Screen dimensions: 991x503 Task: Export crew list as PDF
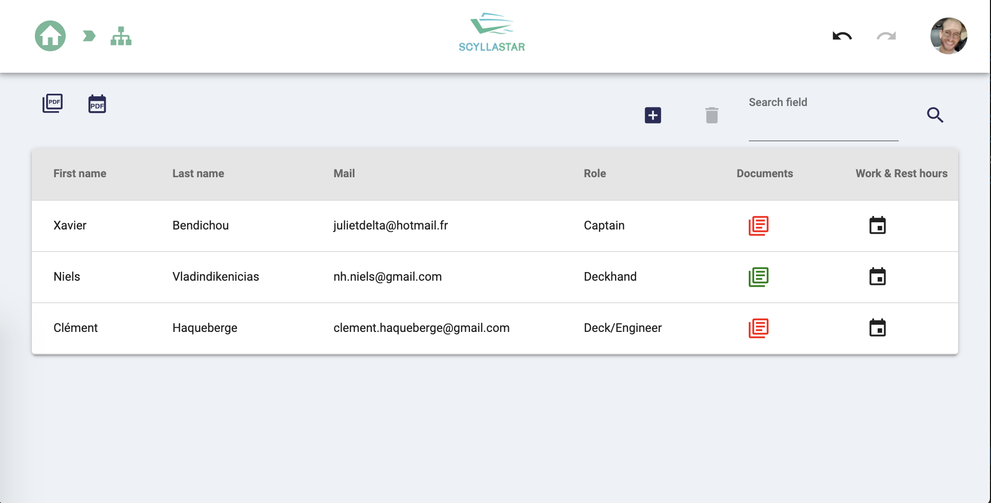tap(52, 103)
